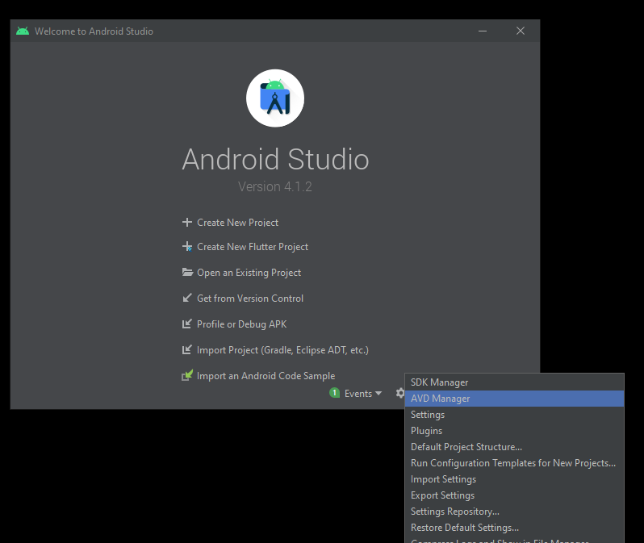Click the Version 4.1.2 text
Viewport: 644px width, 543px height.
point(274,186)
